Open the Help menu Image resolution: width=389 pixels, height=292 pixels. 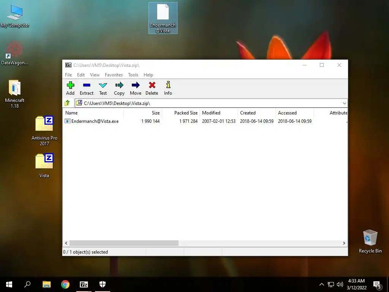[x=148, y=75]
